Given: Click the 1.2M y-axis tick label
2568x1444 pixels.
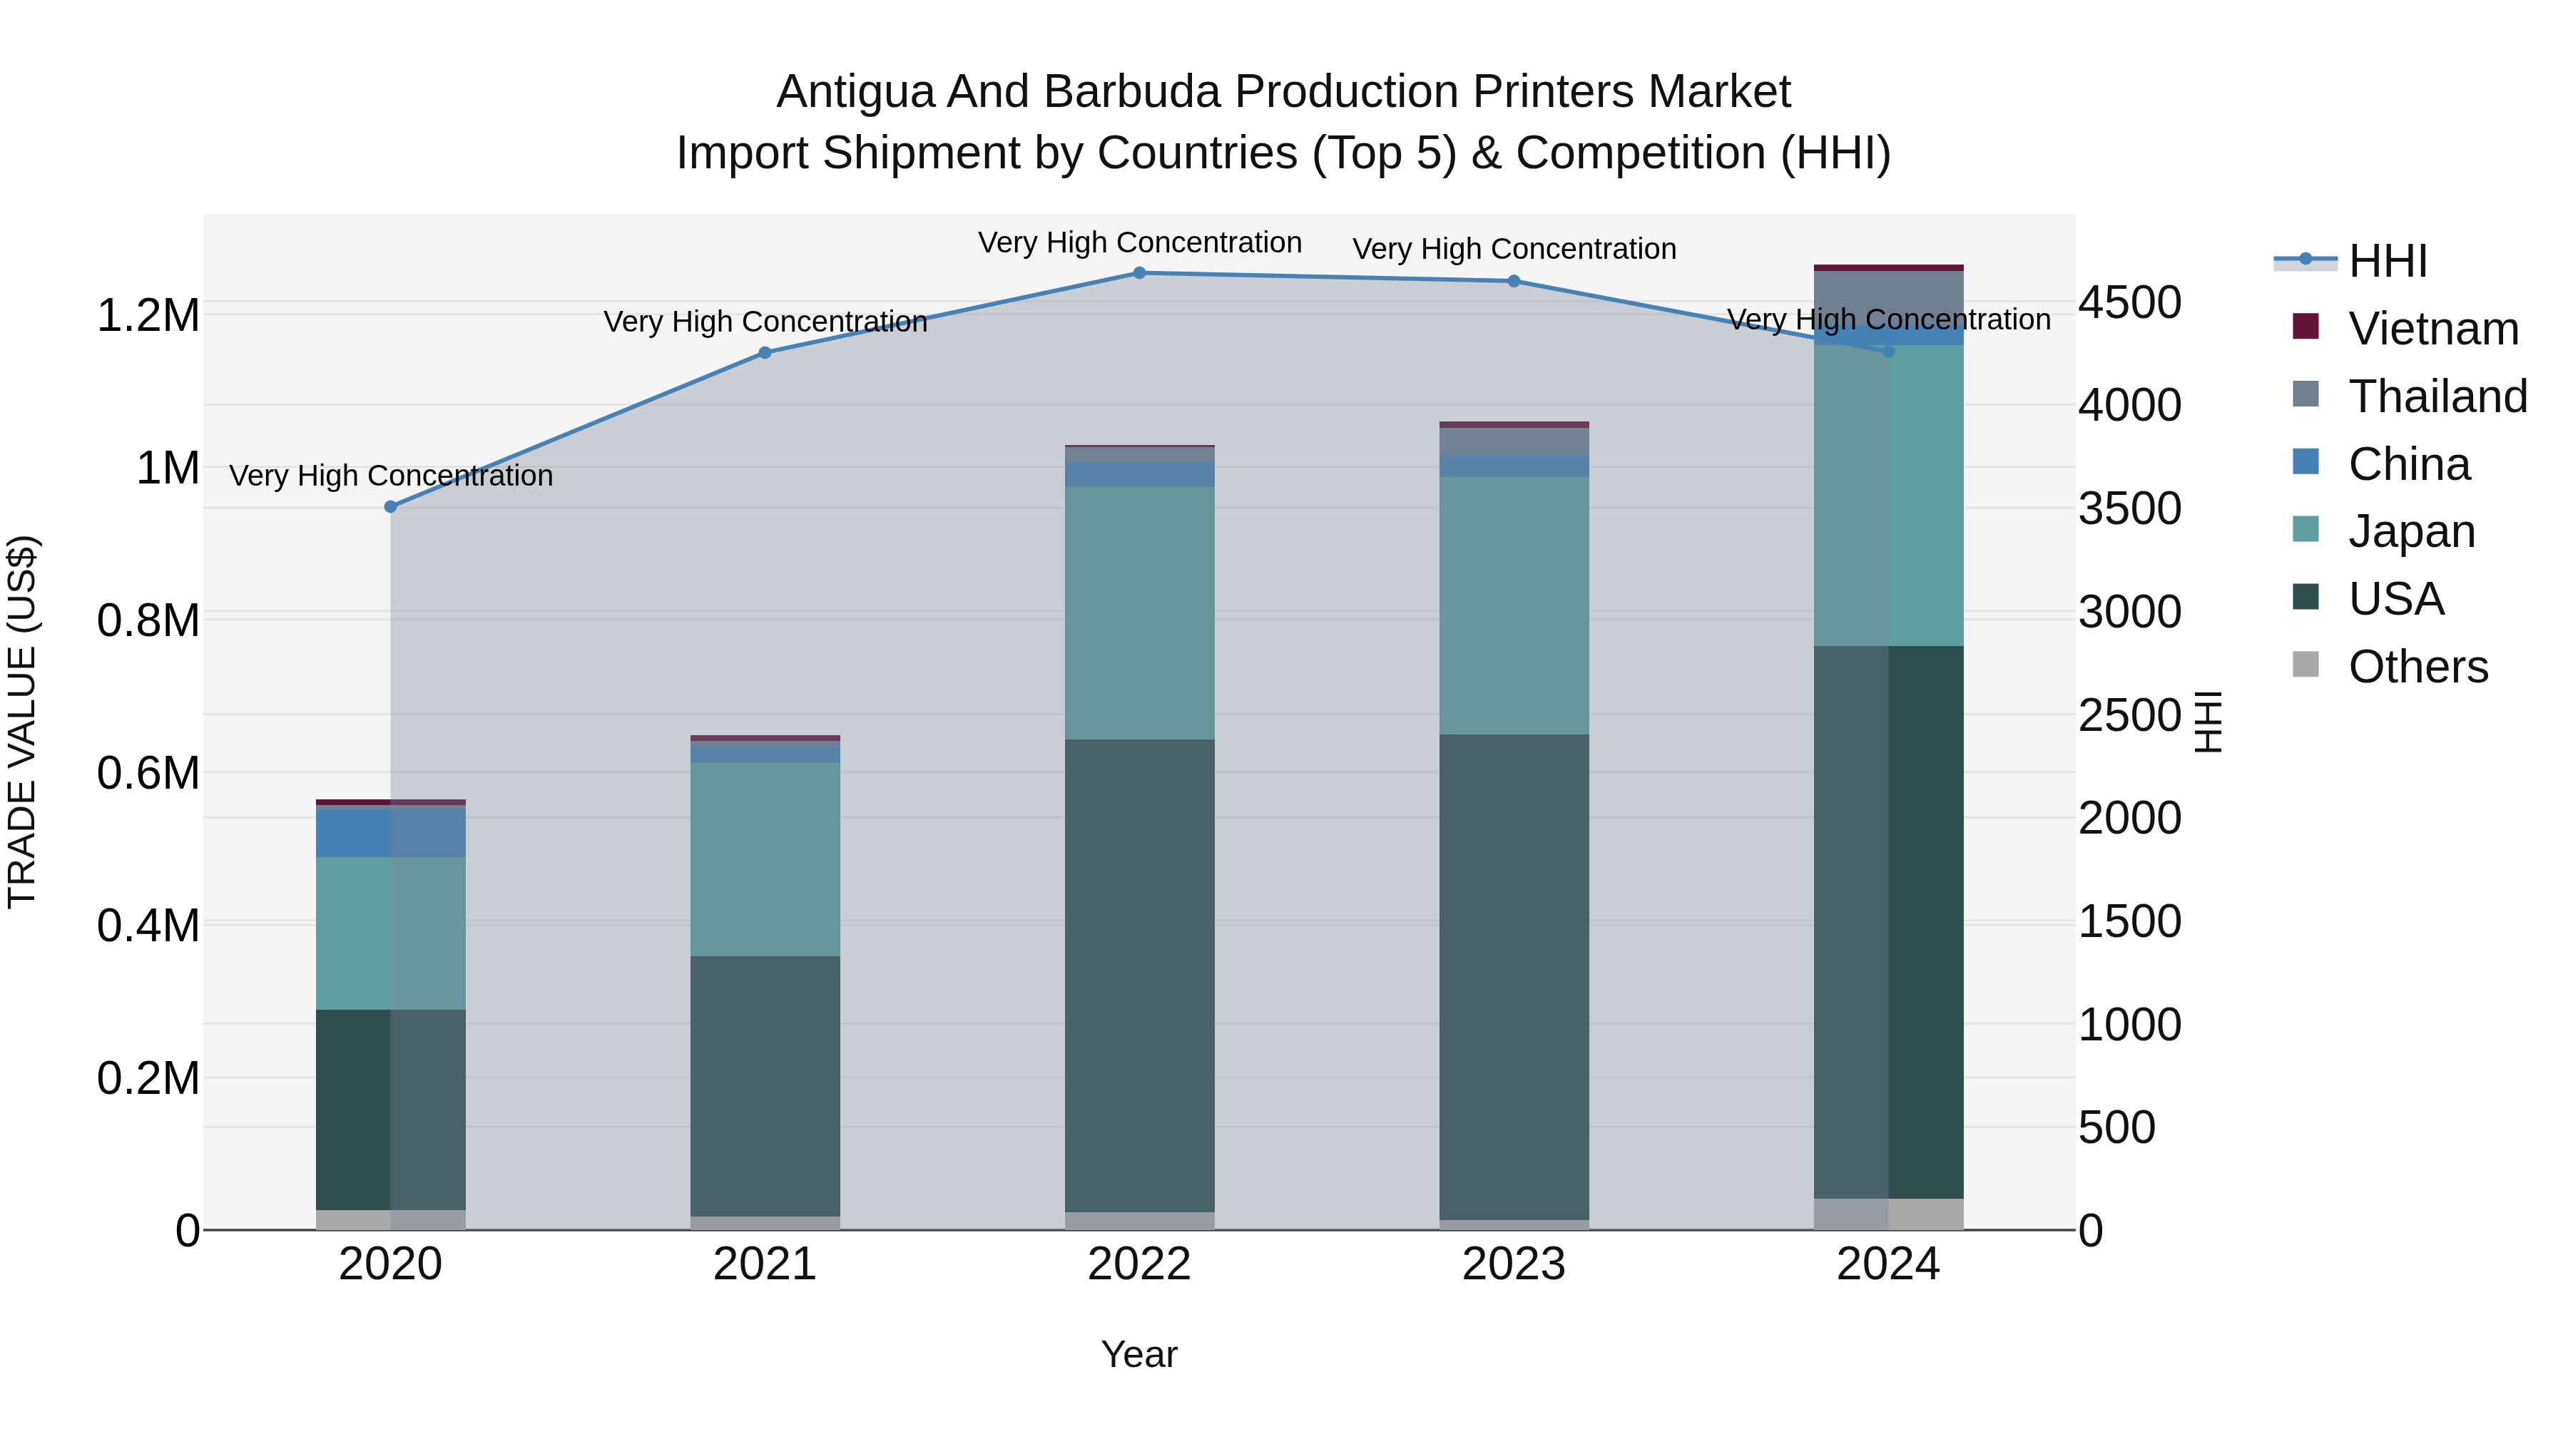Looking at the screenshot, I should [x=148, y=316].
